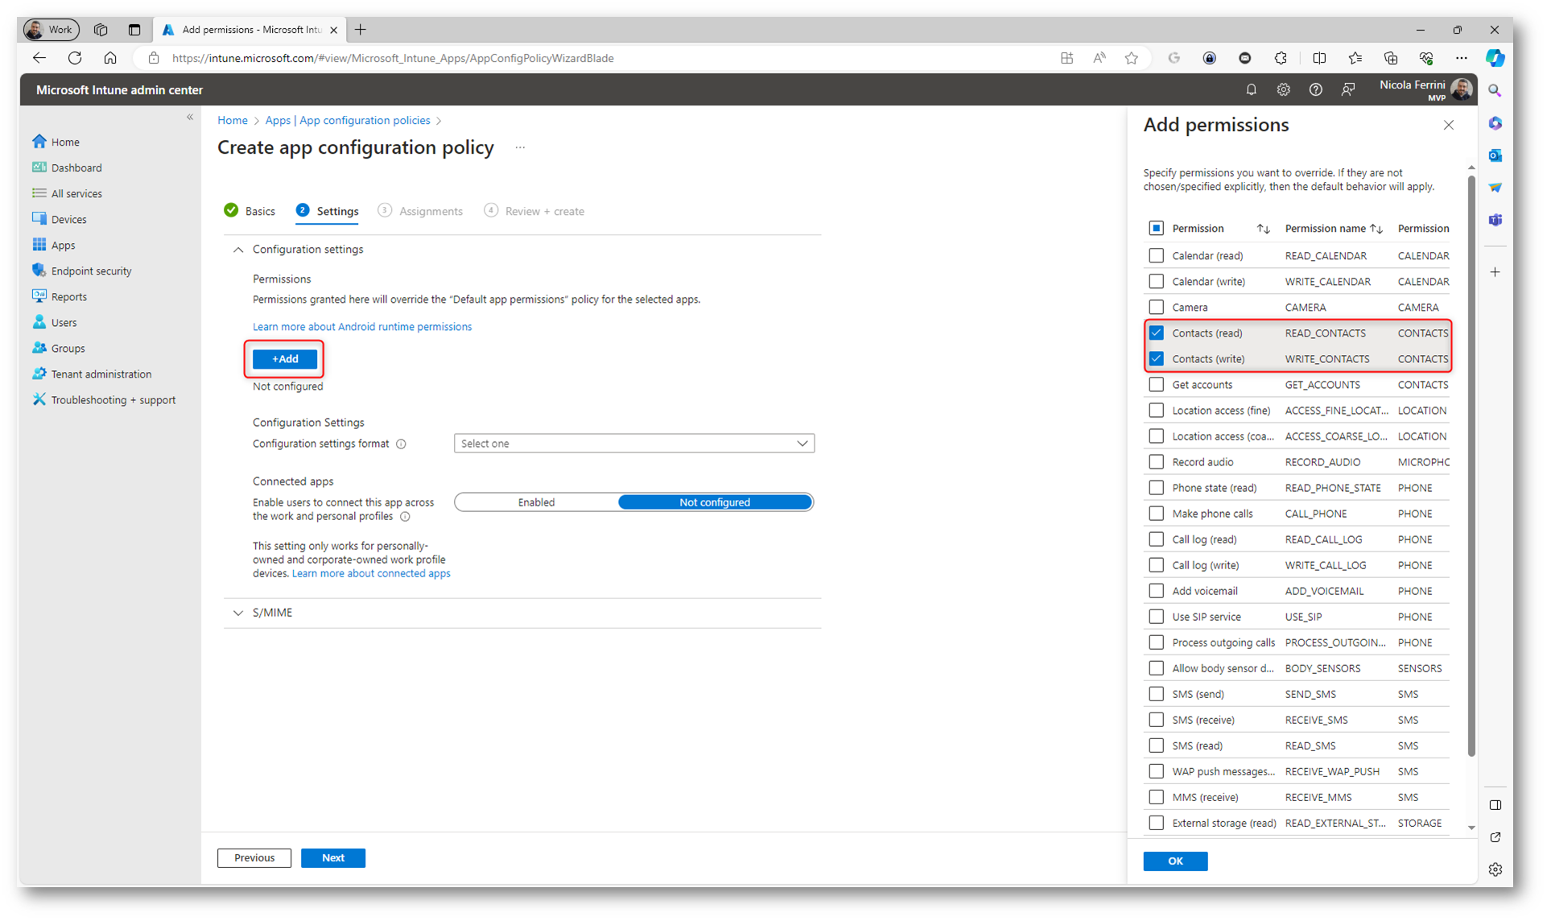Open Troubleshooting + support in sidebar
Viewport: 1547px width, 921px height.
113,400
